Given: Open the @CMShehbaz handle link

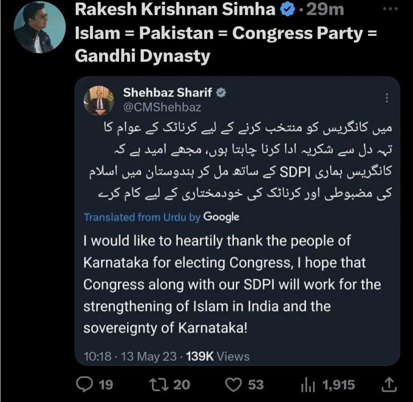Looking at the screenshot, I should [x=162, y=107].
